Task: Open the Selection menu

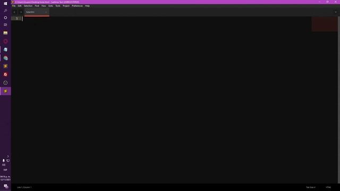Action: (x=28, y=6)
